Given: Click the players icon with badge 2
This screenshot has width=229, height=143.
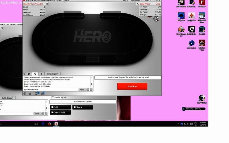Looking at the screenshot, I should (x=43, y=94).
